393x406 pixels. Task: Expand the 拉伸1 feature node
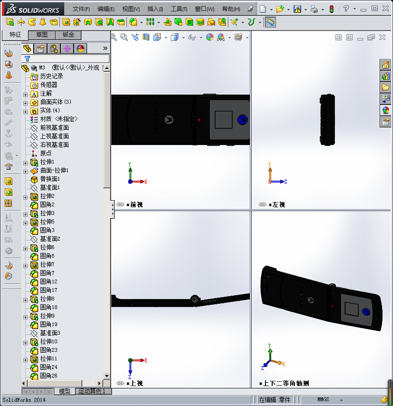click(x=25, y=163)
